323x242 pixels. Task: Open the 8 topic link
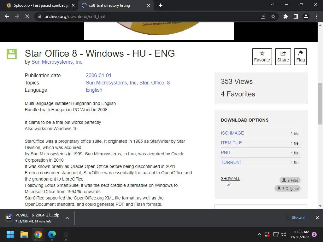[x=168, y=83]
